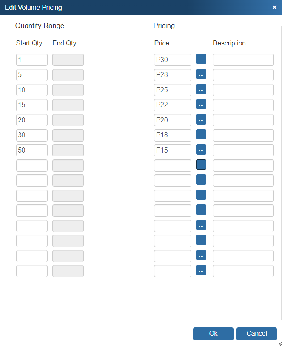Confirm changes with the Ok button
The height and width of the screenshot is (346, 282).
click(213, 334)
